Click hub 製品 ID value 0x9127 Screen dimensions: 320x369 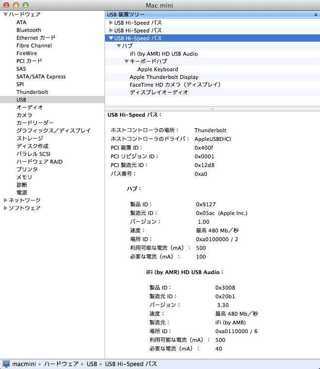(206, 204)
